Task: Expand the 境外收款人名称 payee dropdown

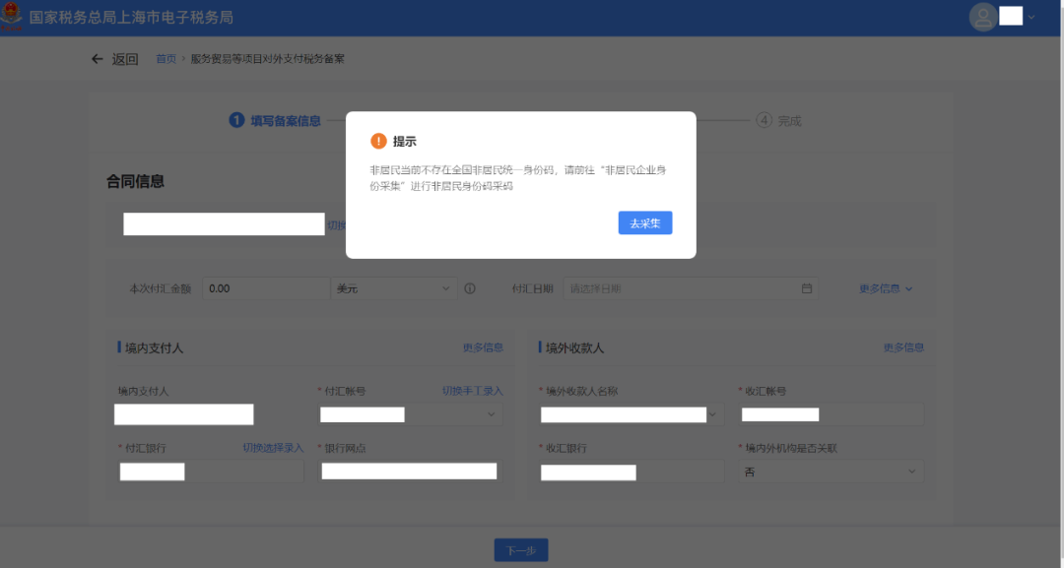Action: point(711,413)
